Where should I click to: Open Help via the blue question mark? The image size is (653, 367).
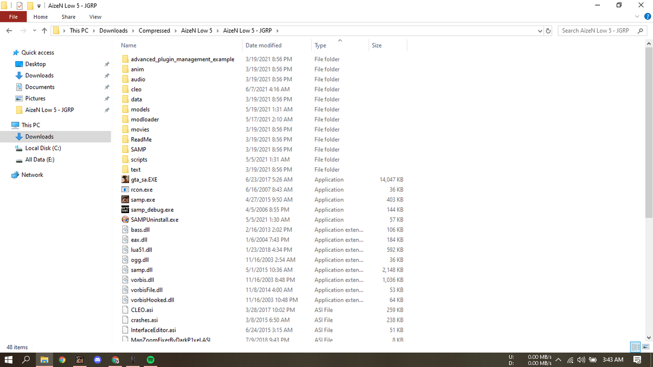click(647, 17)
